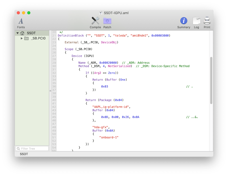Click Return (Package (0x04) line

104,100
